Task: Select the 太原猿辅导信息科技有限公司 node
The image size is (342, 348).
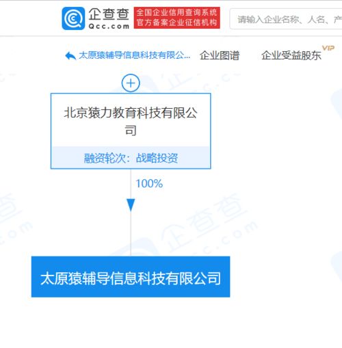Action: pos(131,277)
